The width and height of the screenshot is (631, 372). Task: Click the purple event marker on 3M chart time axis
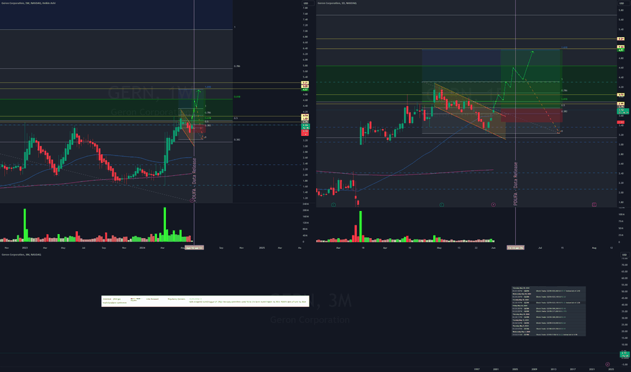point(608,365)
